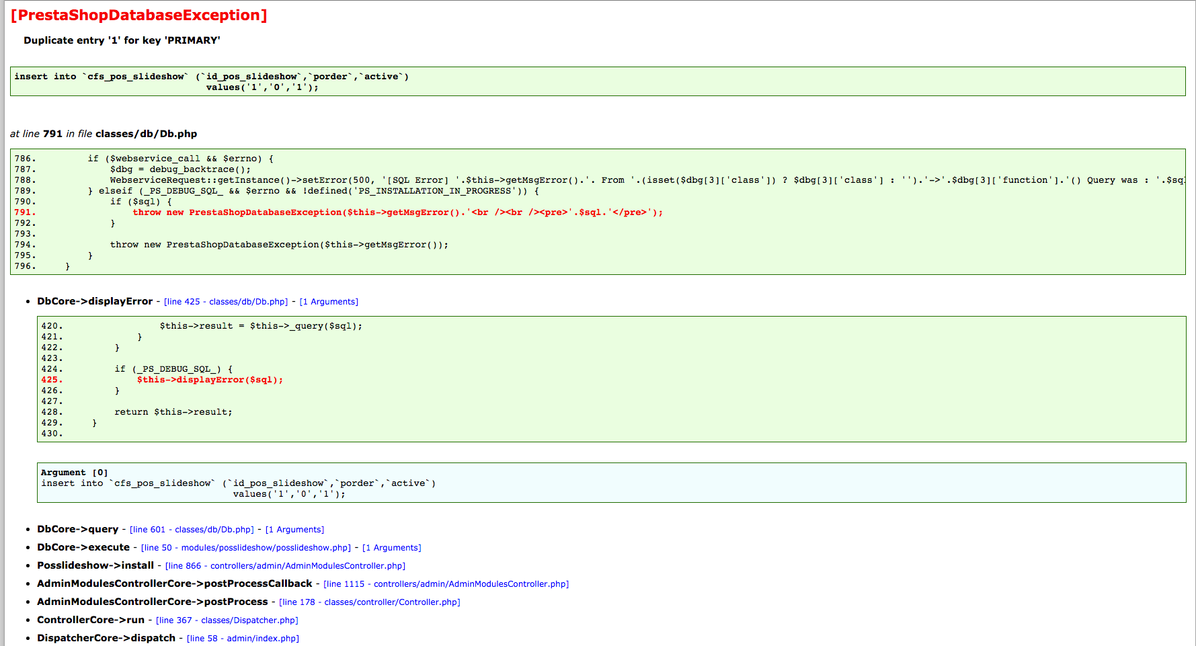The height and width of the screenshot is (646, 1196).
Task: Click code line 428 return $this->result
Action: [x=173, y=412]
